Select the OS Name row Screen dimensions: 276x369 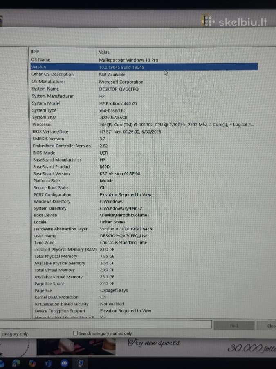[144, 60]
